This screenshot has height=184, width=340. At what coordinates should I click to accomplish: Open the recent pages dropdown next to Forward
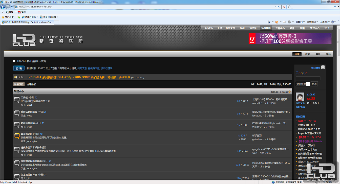[x=12, y=7]
